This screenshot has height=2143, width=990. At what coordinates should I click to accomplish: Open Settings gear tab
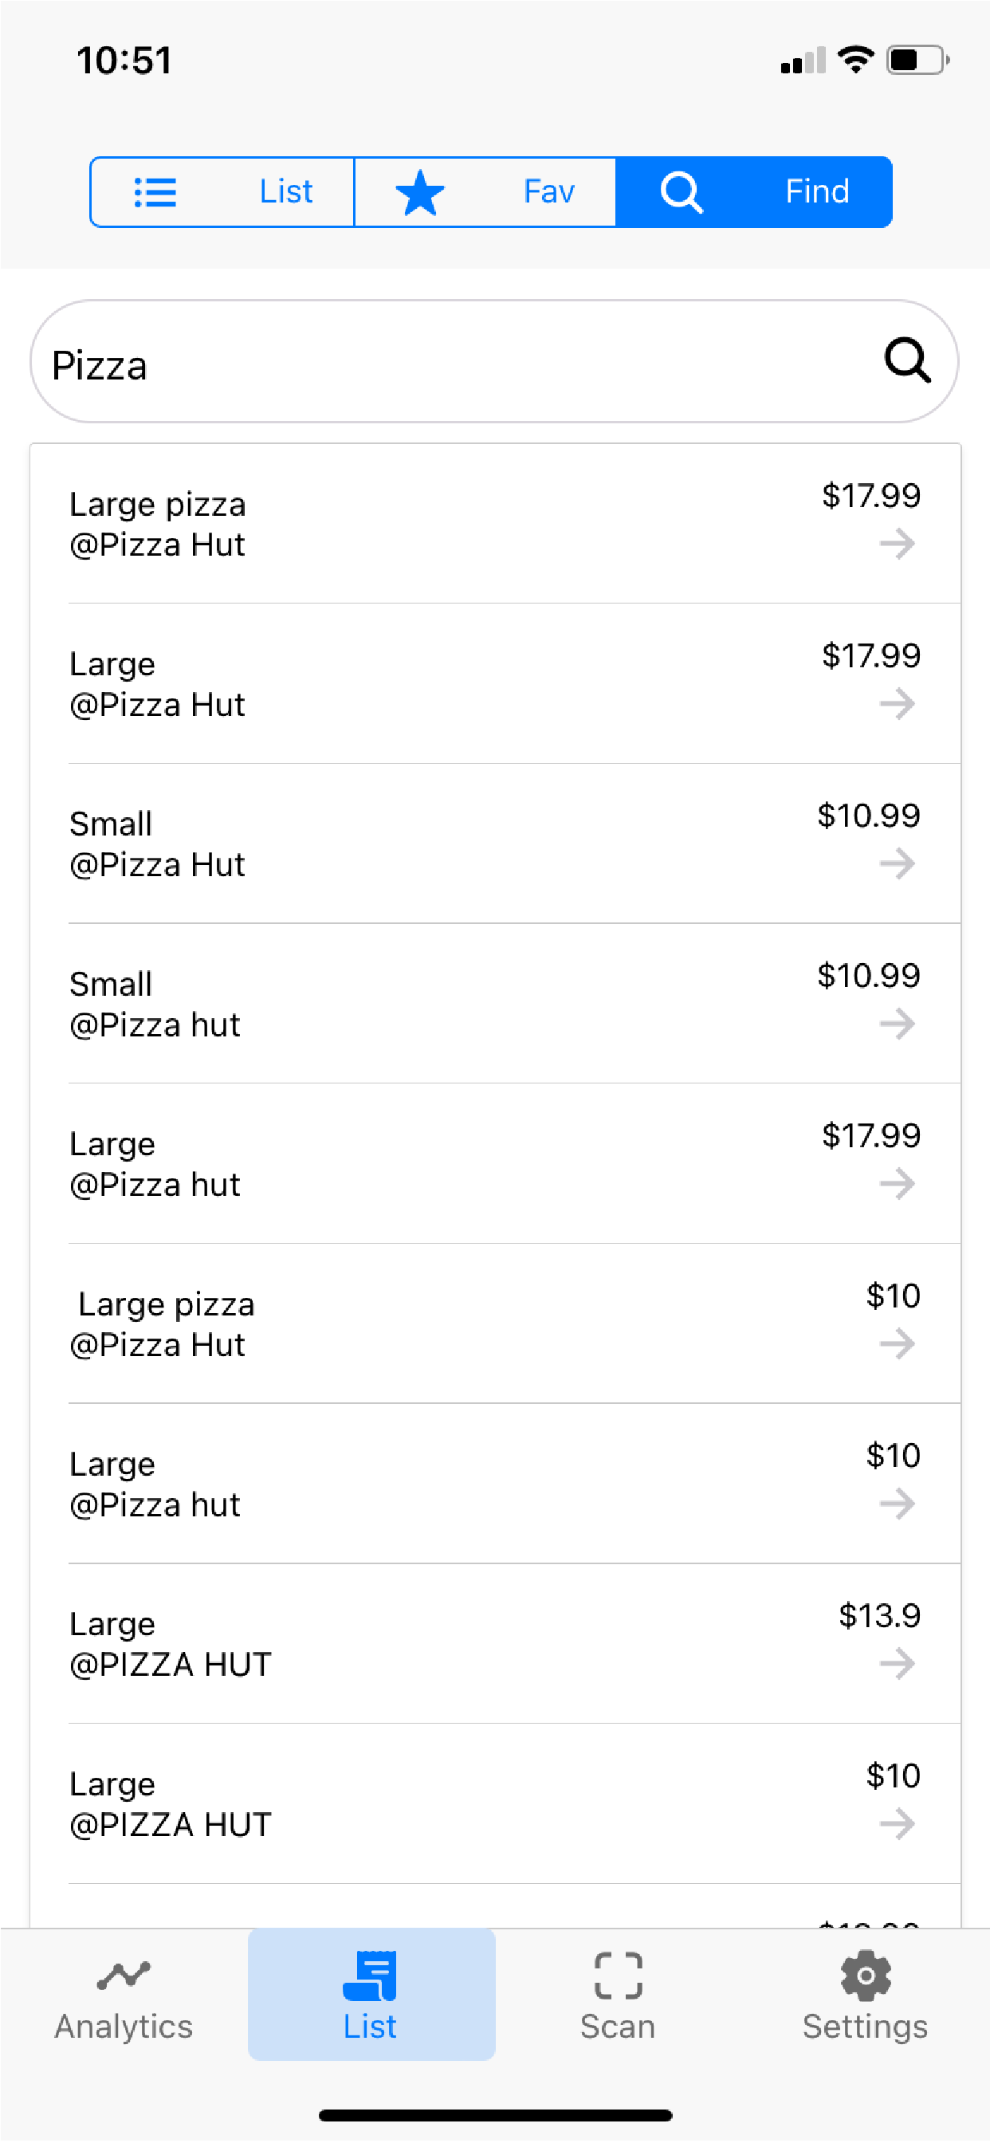[864, 1995]
